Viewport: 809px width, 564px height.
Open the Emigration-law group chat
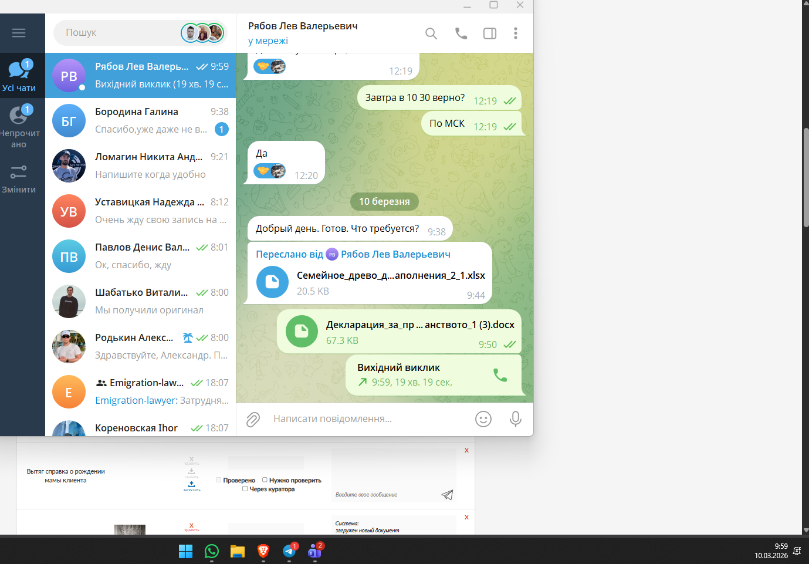(x=141, y=392)
